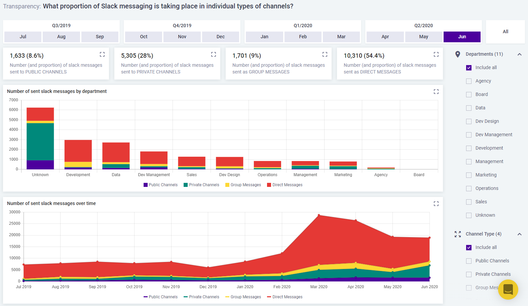The height and width of the screenshot is (306, 528).
Task: Toggle Group Messages legend in time chart
Action: pyautogui.click(x=243, y=297)
